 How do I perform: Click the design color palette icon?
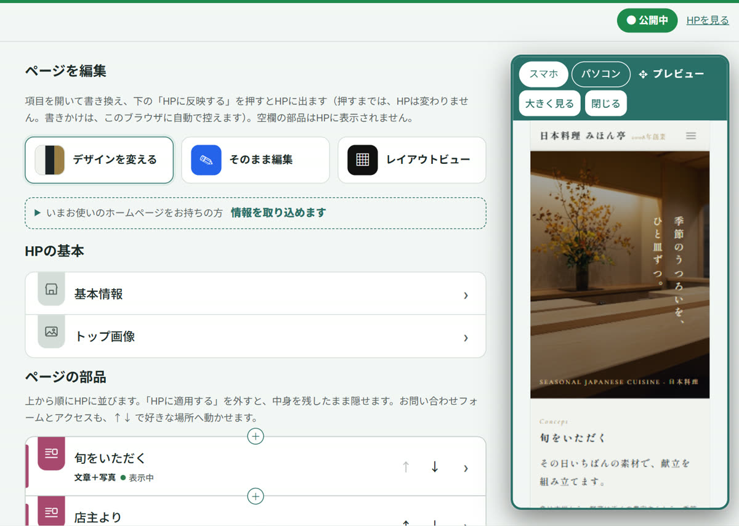click(50, 160)
